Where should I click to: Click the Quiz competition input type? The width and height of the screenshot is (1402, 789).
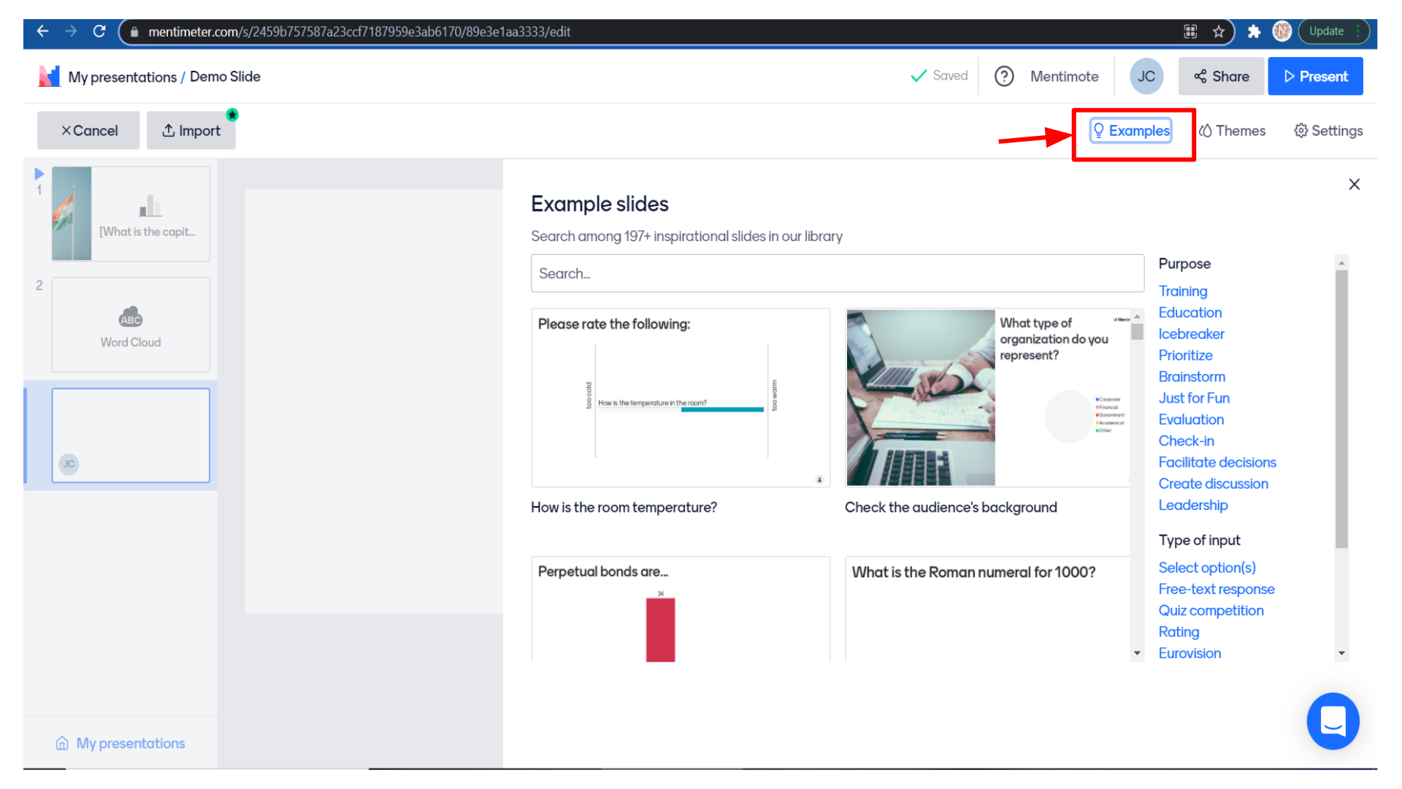pyautogui.click(x=1211, y=609)
